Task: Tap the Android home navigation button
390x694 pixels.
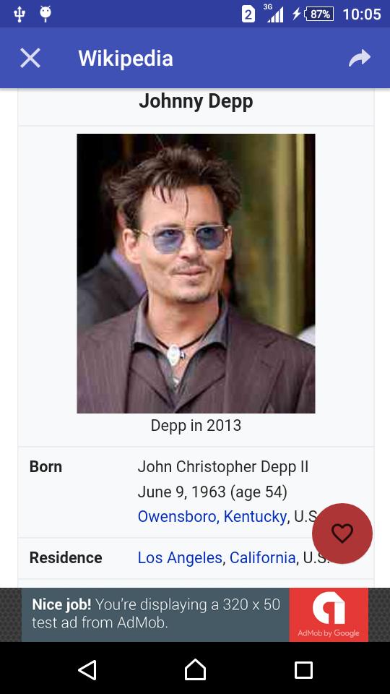Action: (x=195, y=669)
